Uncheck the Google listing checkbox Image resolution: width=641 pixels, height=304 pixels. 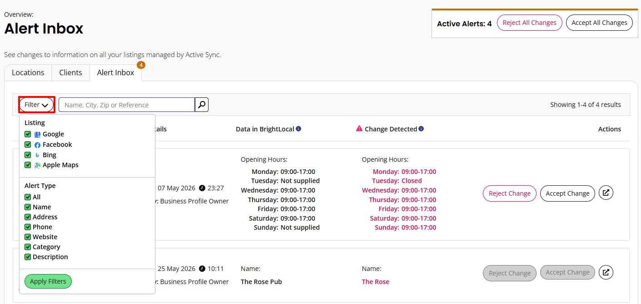pyautogui.click(x=28, y=134)
